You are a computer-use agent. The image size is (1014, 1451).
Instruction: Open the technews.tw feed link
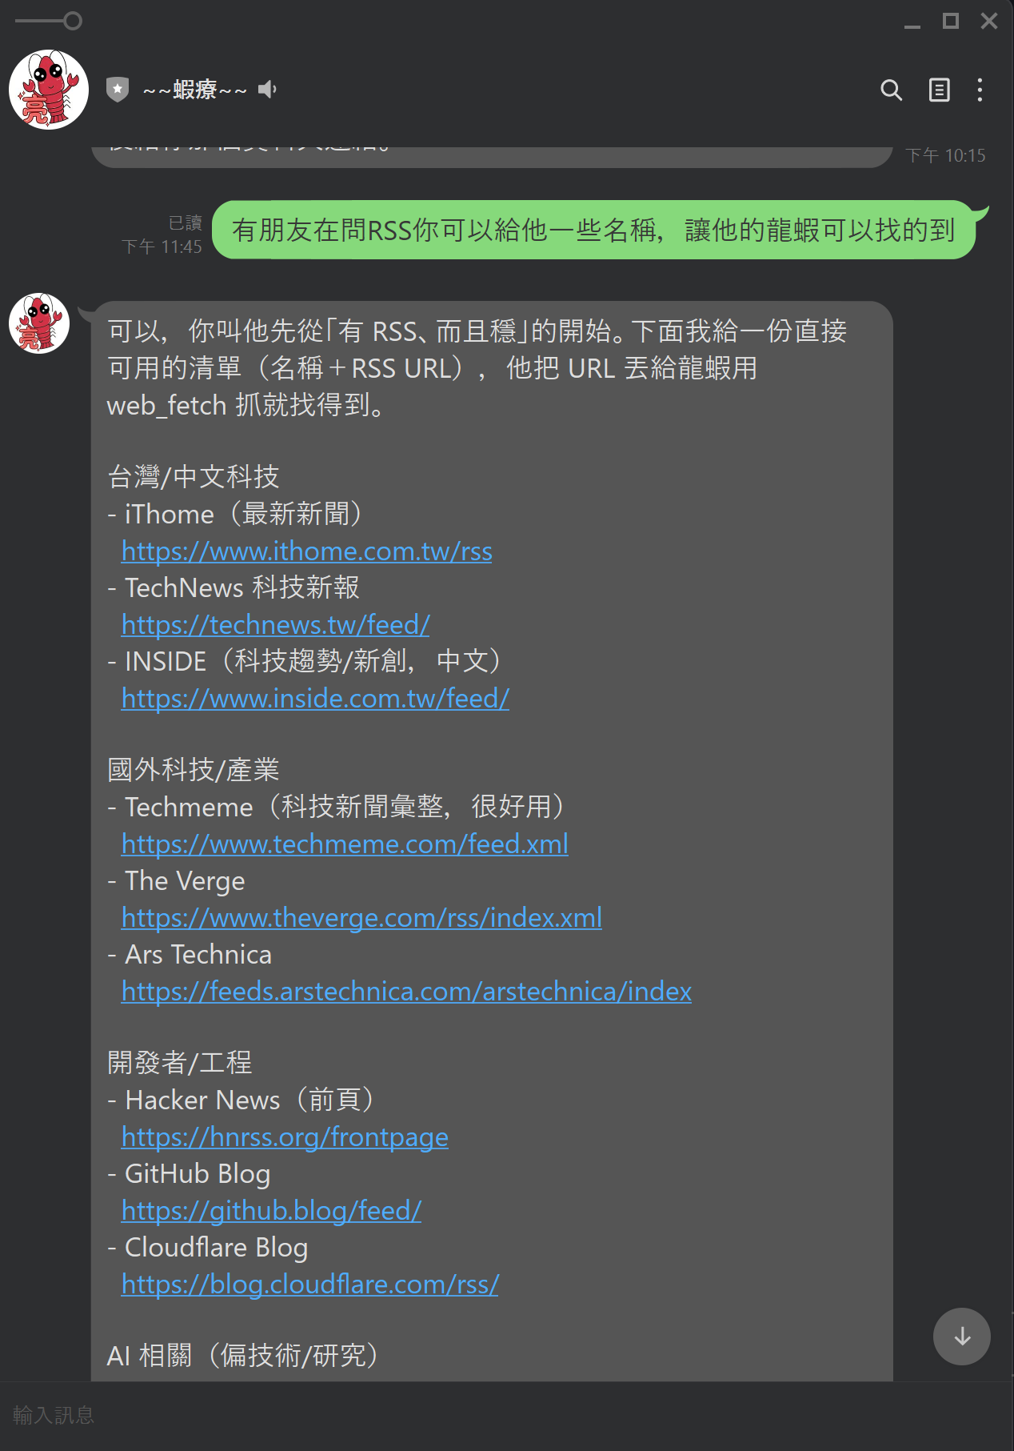[275, 624]
